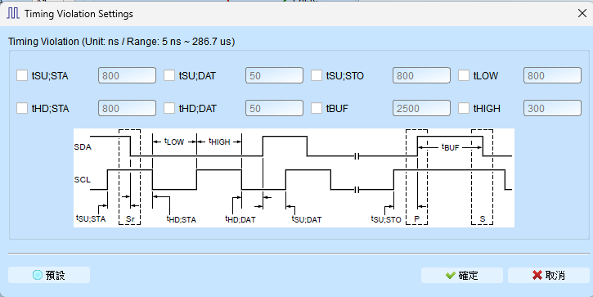
Task: Click the green checkmark icon on 確定
Action: [450, 275]
